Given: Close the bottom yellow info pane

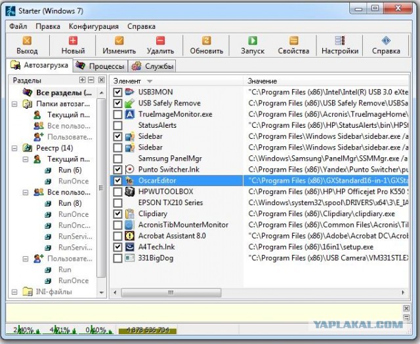Looking at the screenshot, I should tap(406, 309).
